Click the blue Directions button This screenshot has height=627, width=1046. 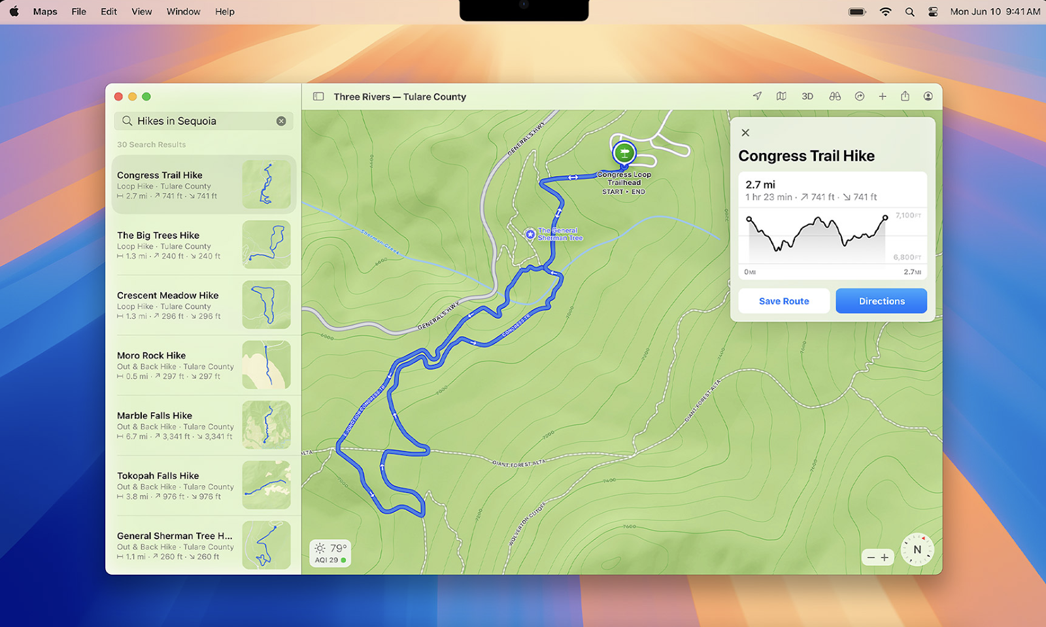pyautogui.click(x=881, y=301)
